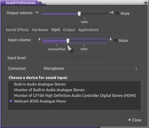The width and height of the screenshot is (149, 128).
Task: Click the quiet microphone icon beside Input volume
Action: tap(39, 39)
